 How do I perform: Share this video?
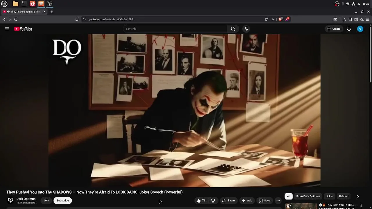coord(228,201)
